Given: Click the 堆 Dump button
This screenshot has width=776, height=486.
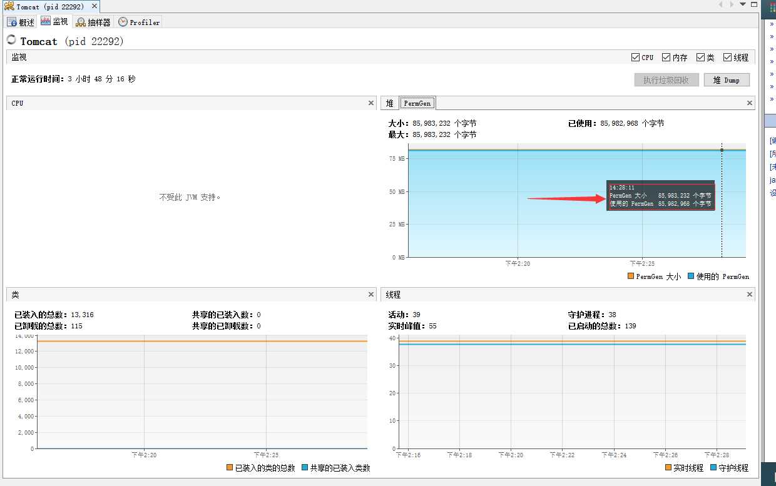Looking at the screenshot, I should (x=727, y=80).
